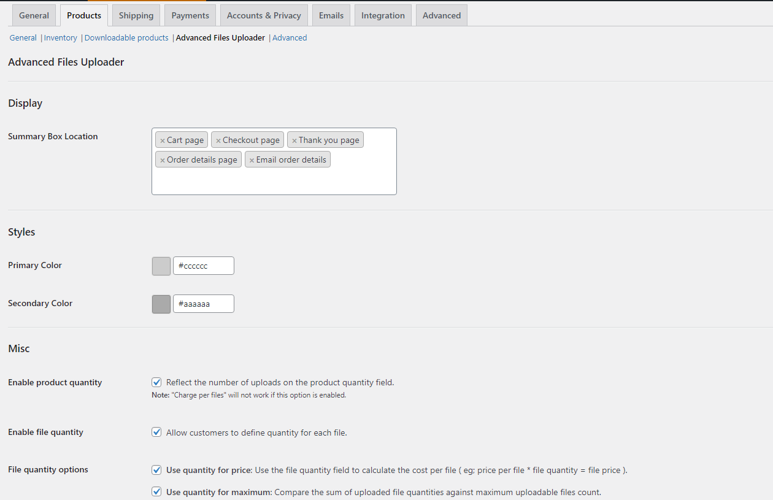Open the Primary Color swatch picker
Image resolution: width=773 pixels, height=500 pixels.
tap(161, 266)
